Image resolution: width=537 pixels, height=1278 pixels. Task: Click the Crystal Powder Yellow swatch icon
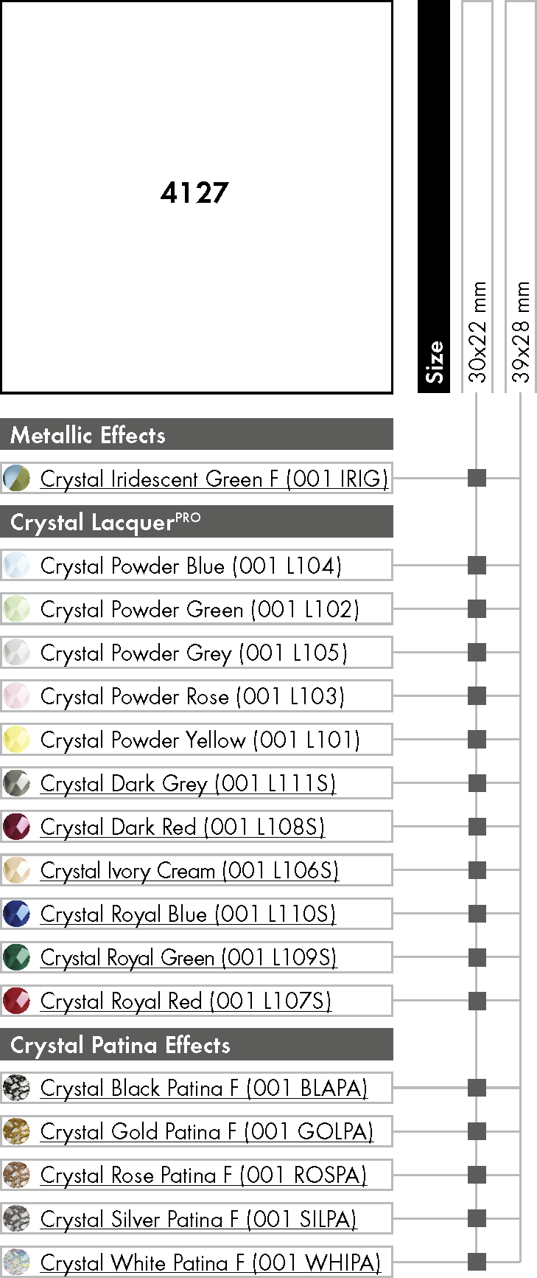point(16,740)
